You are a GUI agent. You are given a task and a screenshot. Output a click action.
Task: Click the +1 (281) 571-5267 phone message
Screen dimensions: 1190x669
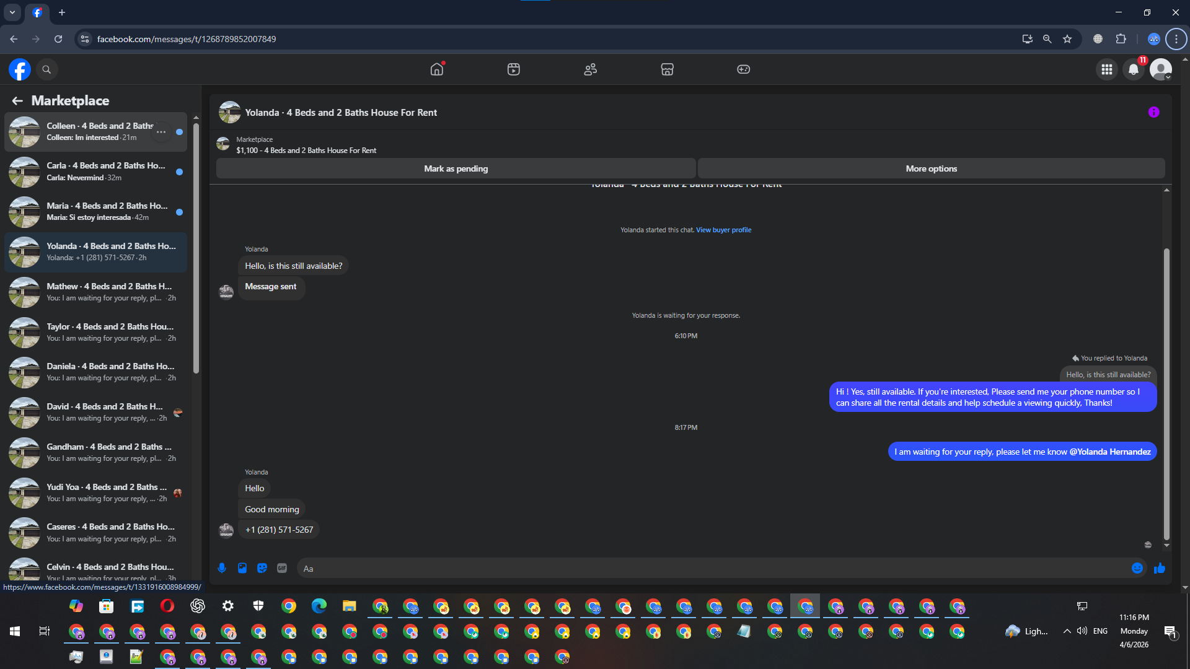pos(279,530)
